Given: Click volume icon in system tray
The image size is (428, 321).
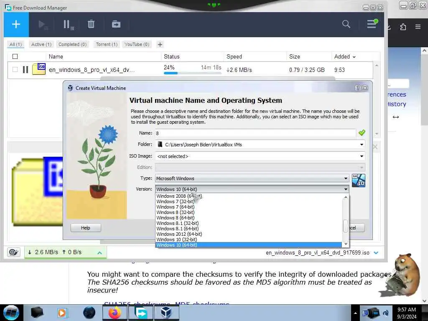Looking at the screenshot, I should coord(386,313).
